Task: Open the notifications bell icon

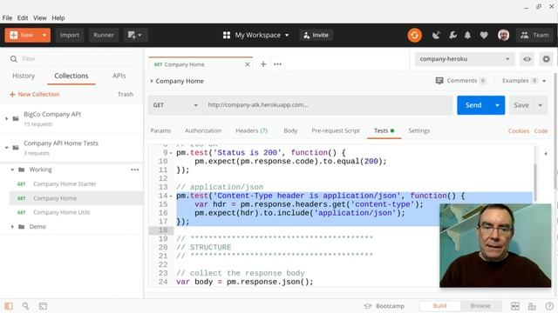Action: (x=467, y=35)
